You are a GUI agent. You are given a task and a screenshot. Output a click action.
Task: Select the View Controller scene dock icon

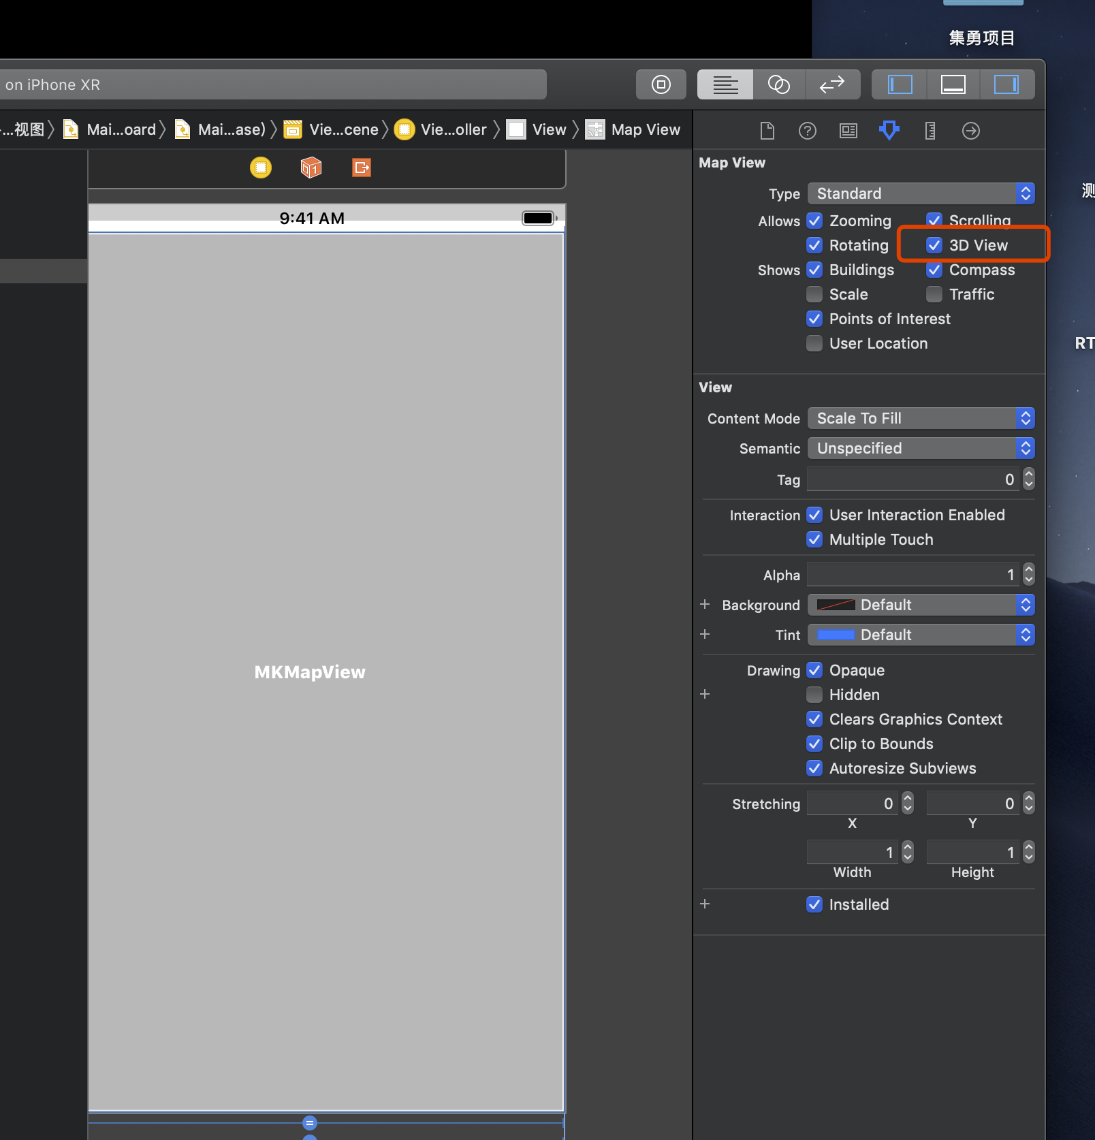(x=261, y=168)
